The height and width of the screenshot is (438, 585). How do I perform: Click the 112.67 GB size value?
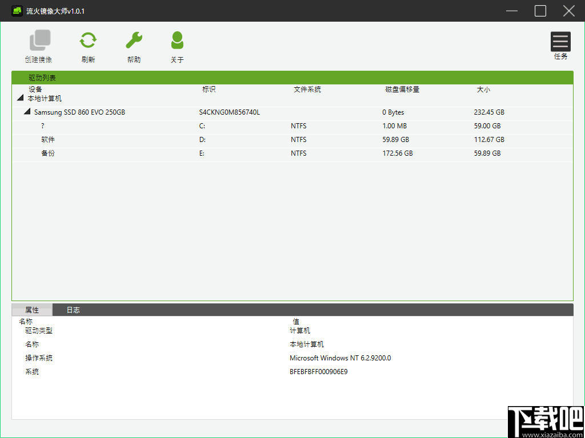coord(489,140)
